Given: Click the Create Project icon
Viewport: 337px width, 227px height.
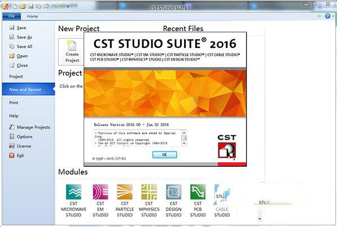Looking at the screenshot, I should [x=72, y=52].
